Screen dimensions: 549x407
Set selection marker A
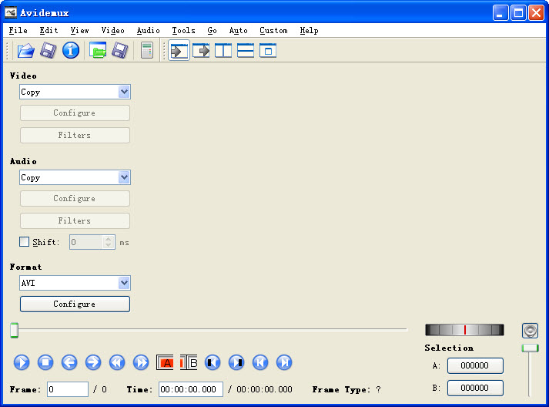166,362
